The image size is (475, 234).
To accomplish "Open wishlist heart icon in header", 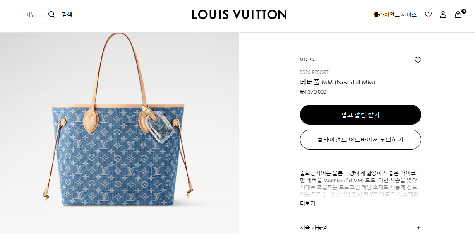I will 428,14.
